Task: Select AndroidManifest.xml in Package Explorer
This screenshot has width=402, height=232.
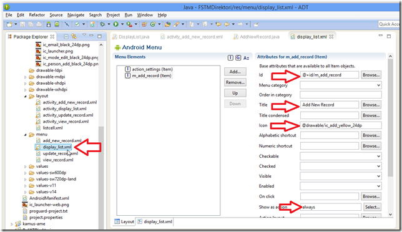Action: click(x=46, y=198)
